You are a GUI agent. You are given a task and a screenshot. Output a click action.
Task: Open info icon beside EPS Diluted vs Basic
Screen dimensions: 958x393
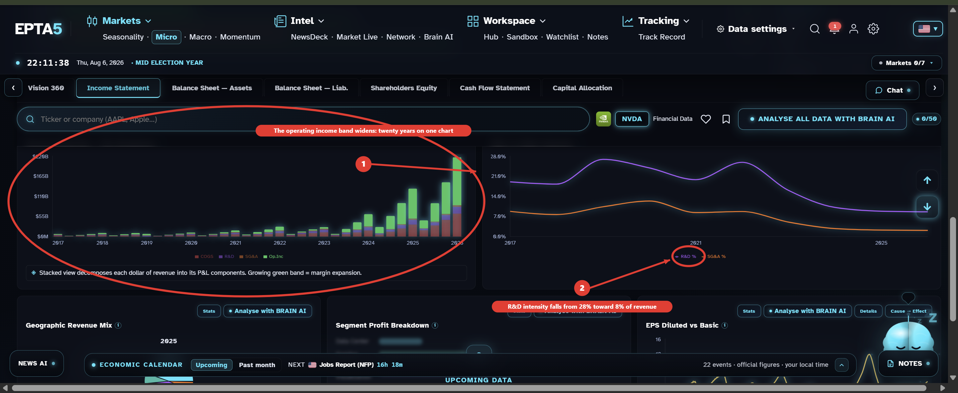(724, 326)
